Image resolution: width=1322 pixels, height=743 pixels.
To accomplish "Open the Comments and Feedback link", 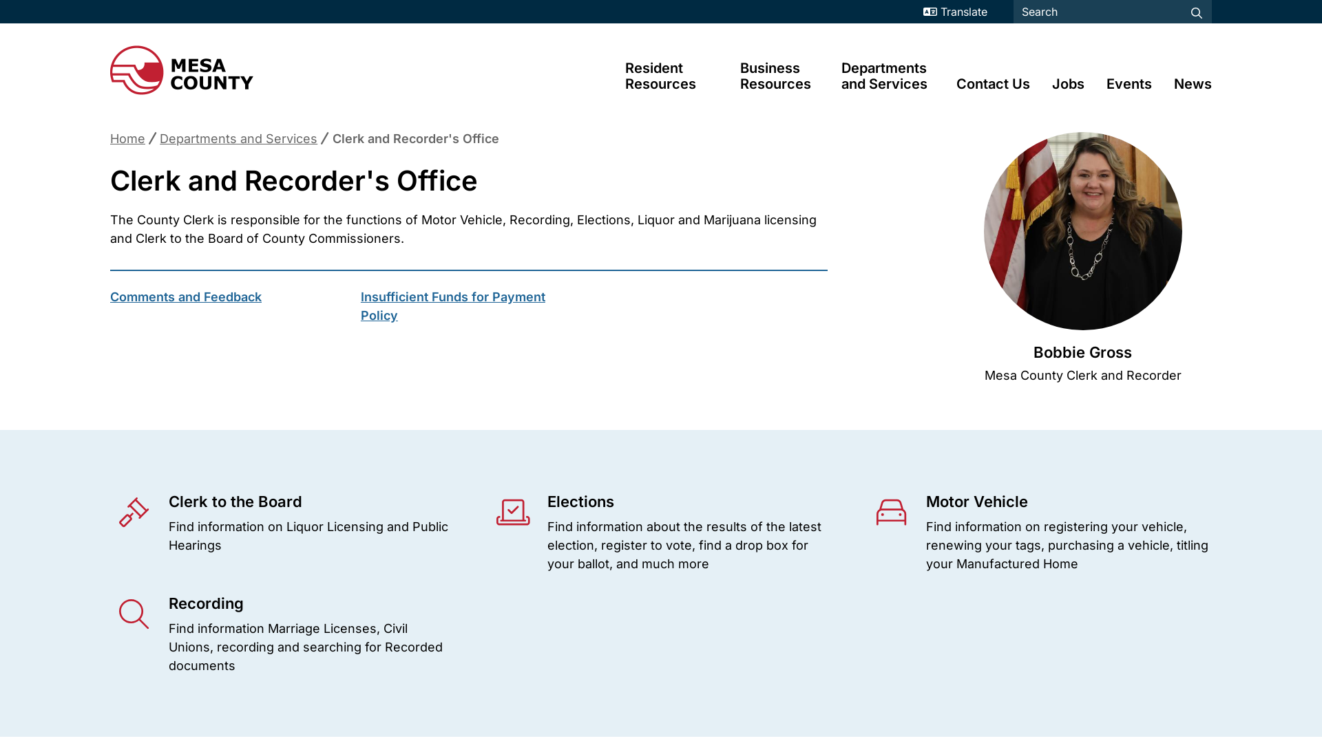I will 186,297.
